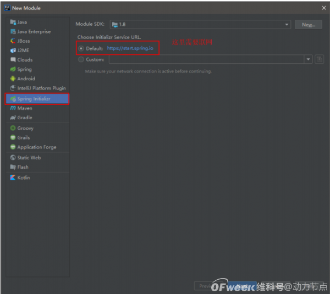Screen dimensions: 330x294
Task: Click the Flash label
Action: (23, 167)
